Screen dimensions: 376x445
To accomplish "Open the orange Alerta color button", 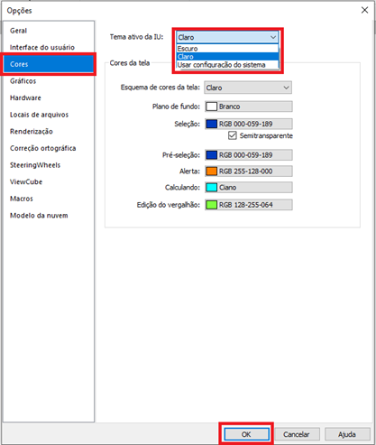I will [x=249, y=172].
